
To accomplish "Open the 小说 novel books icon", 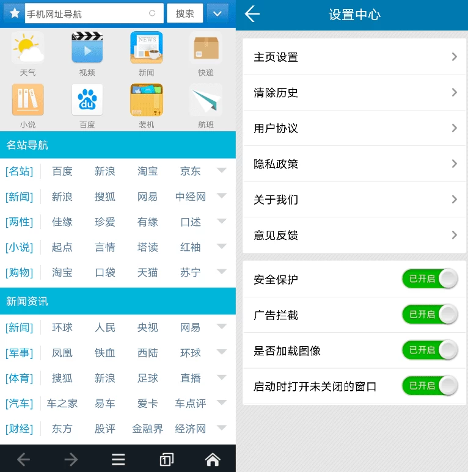I will pyautogui.click(x=27, y=100).
